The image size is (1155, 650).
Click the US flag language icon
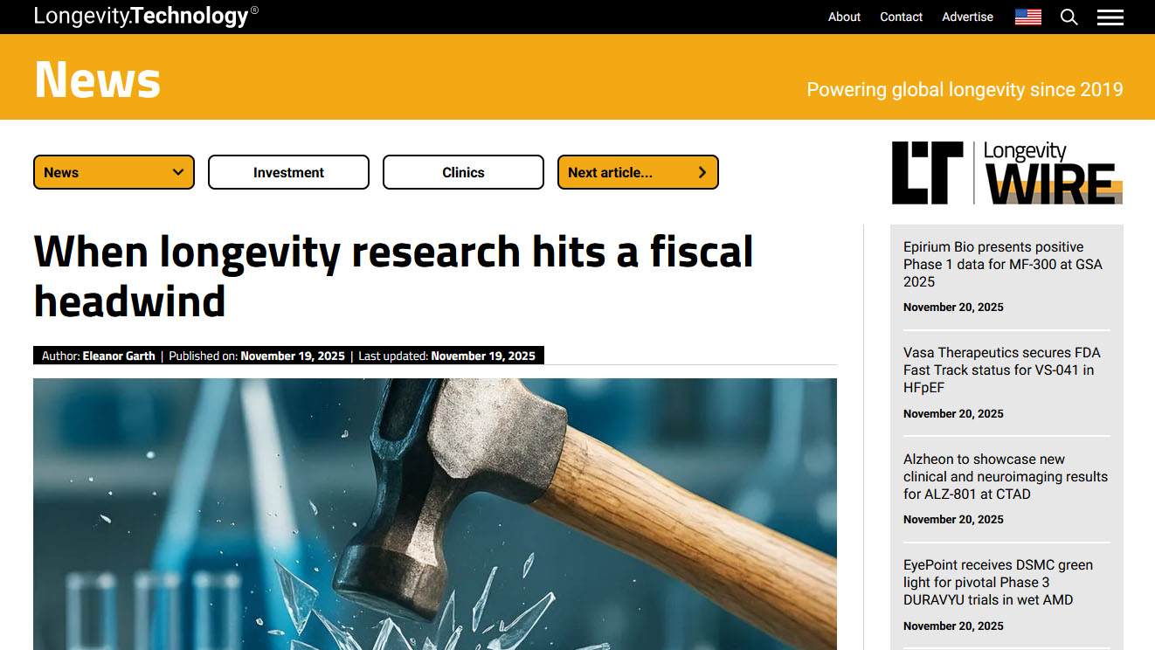click(x=1027, y=17)
